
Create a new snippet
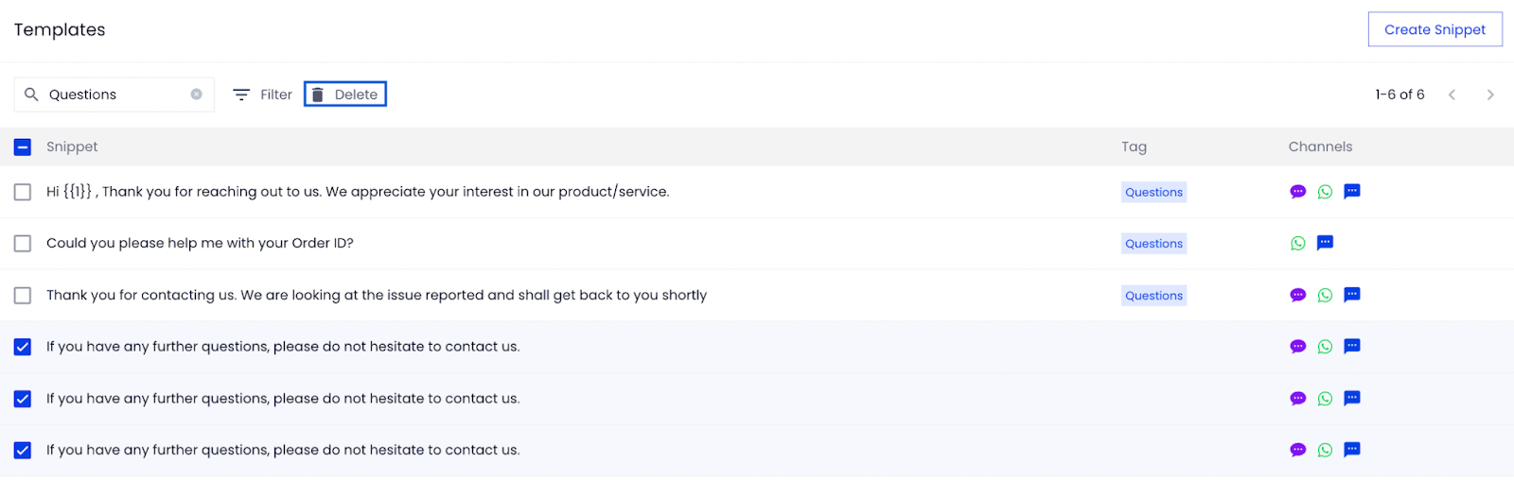point(1435,29)
